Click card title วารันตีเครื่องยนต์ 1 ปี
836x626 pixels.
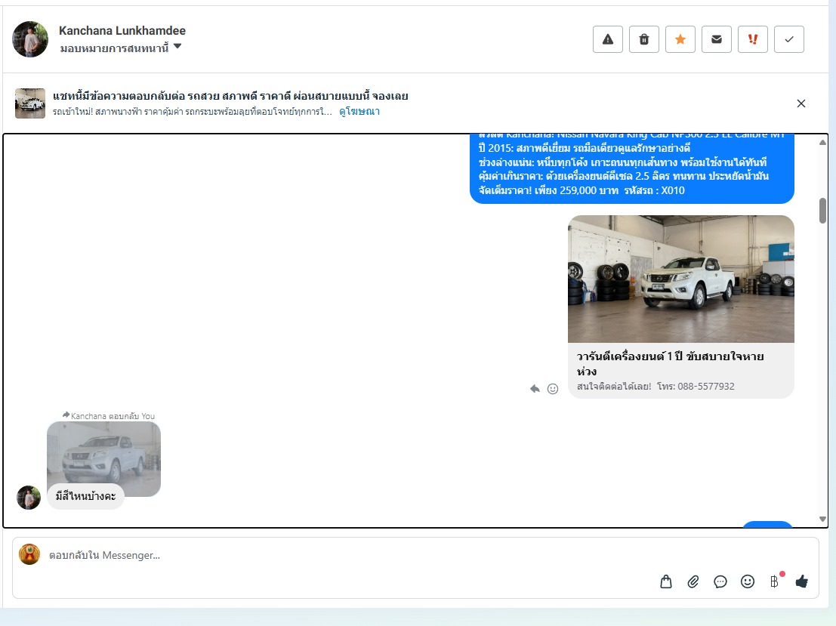tap(670, 364)
